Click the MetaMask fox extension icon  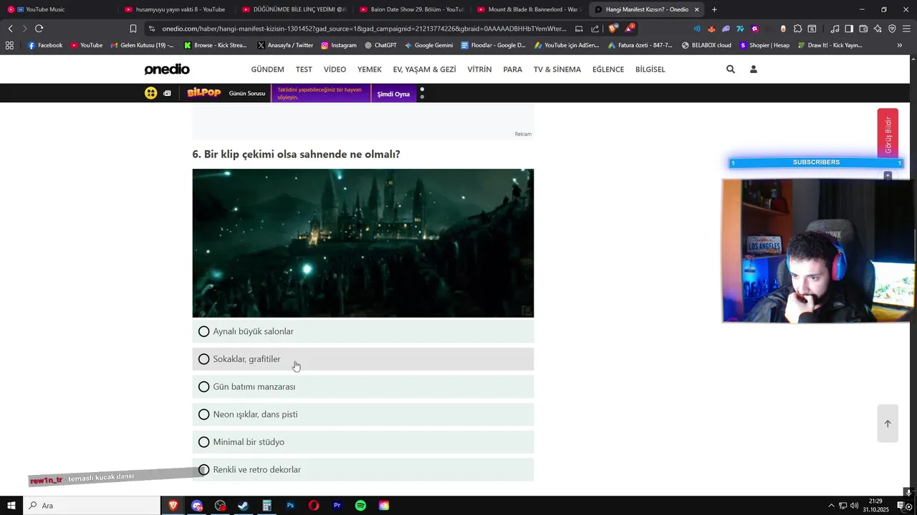[x=711, y=29]
